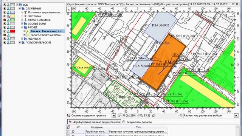Image resolution: width=242 pixels, height=136 pixels.
Task: Click the РАСЧЕТ folder icon
Action: (x=26, y=28)
